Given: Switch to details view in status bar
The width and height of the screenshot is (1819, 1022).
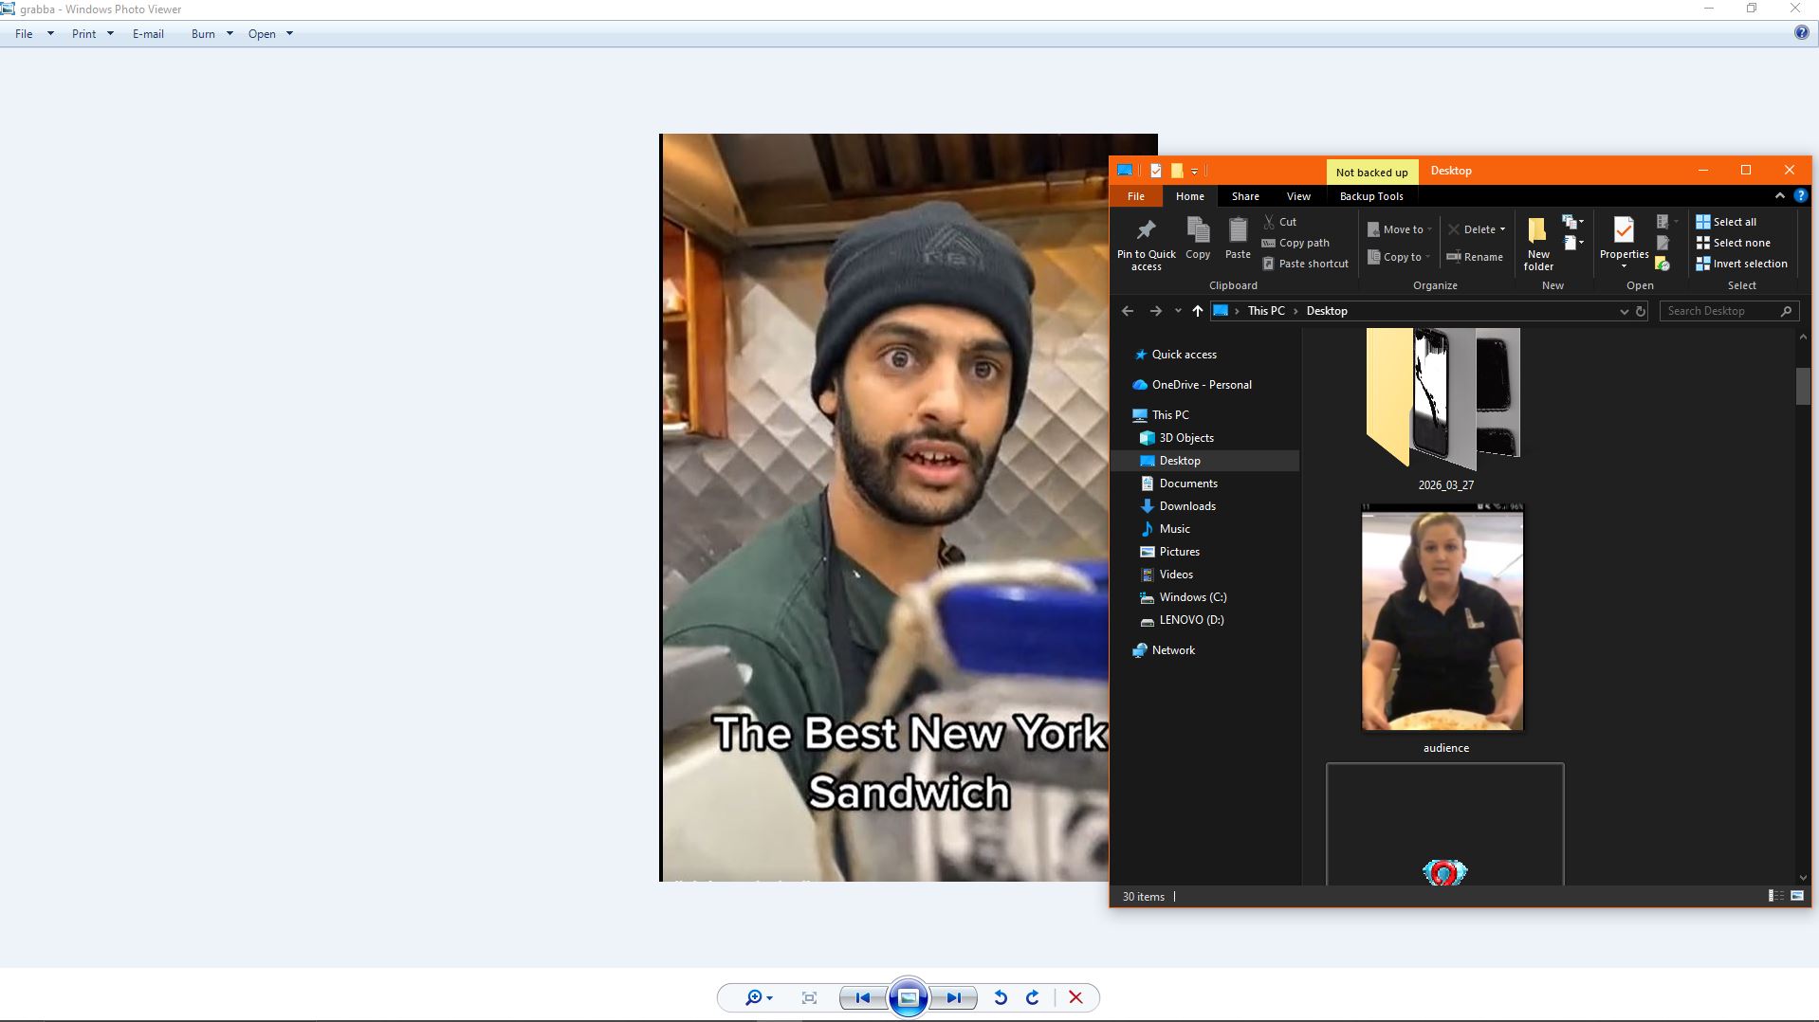Looking at the screenshot, I should 1775,896.
